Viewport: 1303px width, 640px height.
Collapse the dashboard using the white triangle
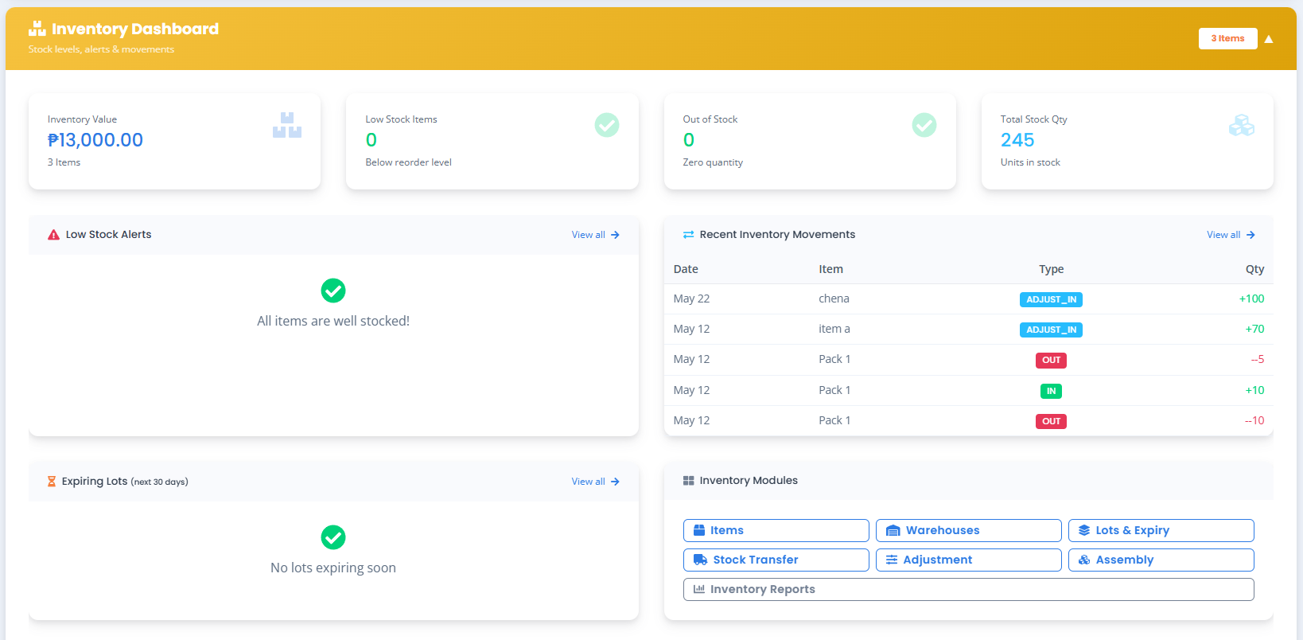(x=1269, y=39)
